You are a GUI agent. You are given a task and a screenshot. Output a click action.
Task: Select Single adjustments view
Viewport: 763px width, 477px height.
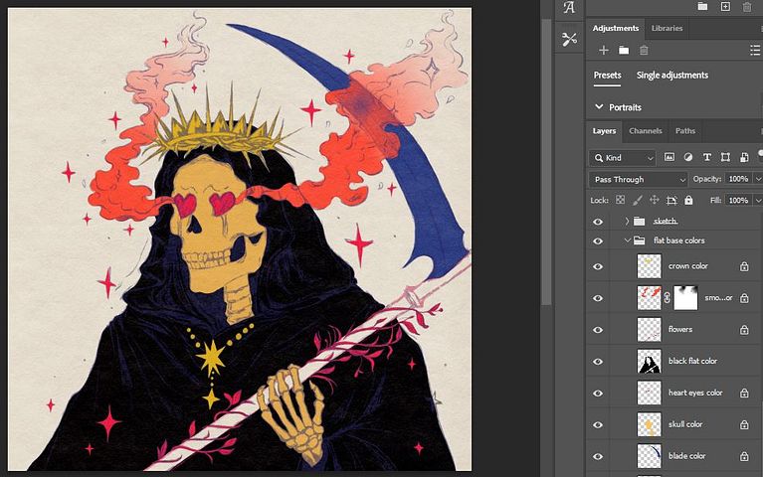(x=672, y=76)
